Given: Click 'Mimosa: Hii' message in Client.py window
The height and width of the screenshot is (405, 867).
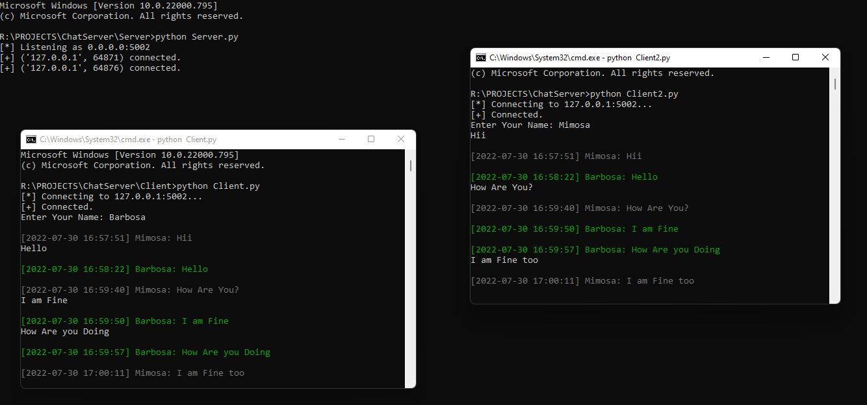Looking at the screenshot, I should 107,238.
